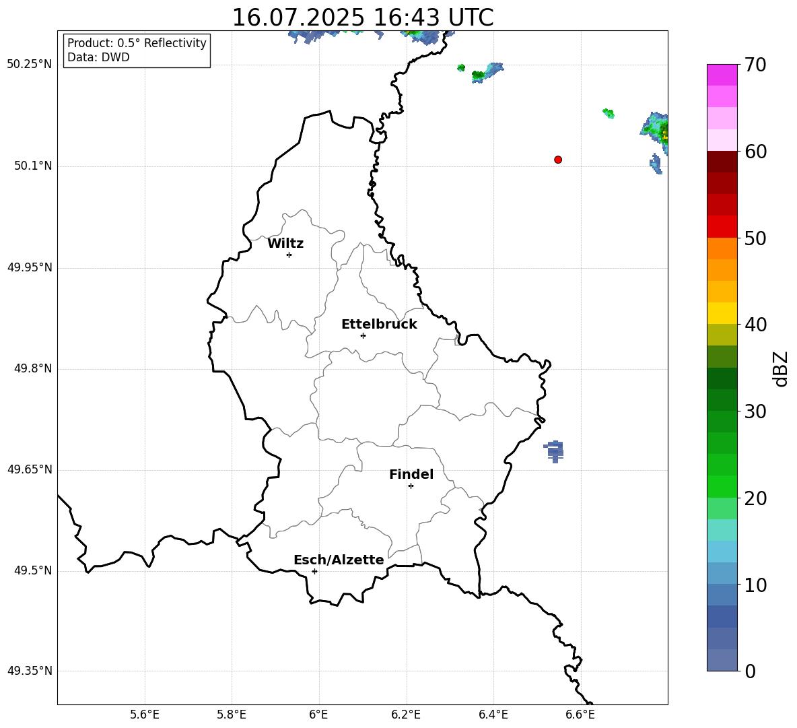Click the 49.95°N latitude label

click(29, 267)
